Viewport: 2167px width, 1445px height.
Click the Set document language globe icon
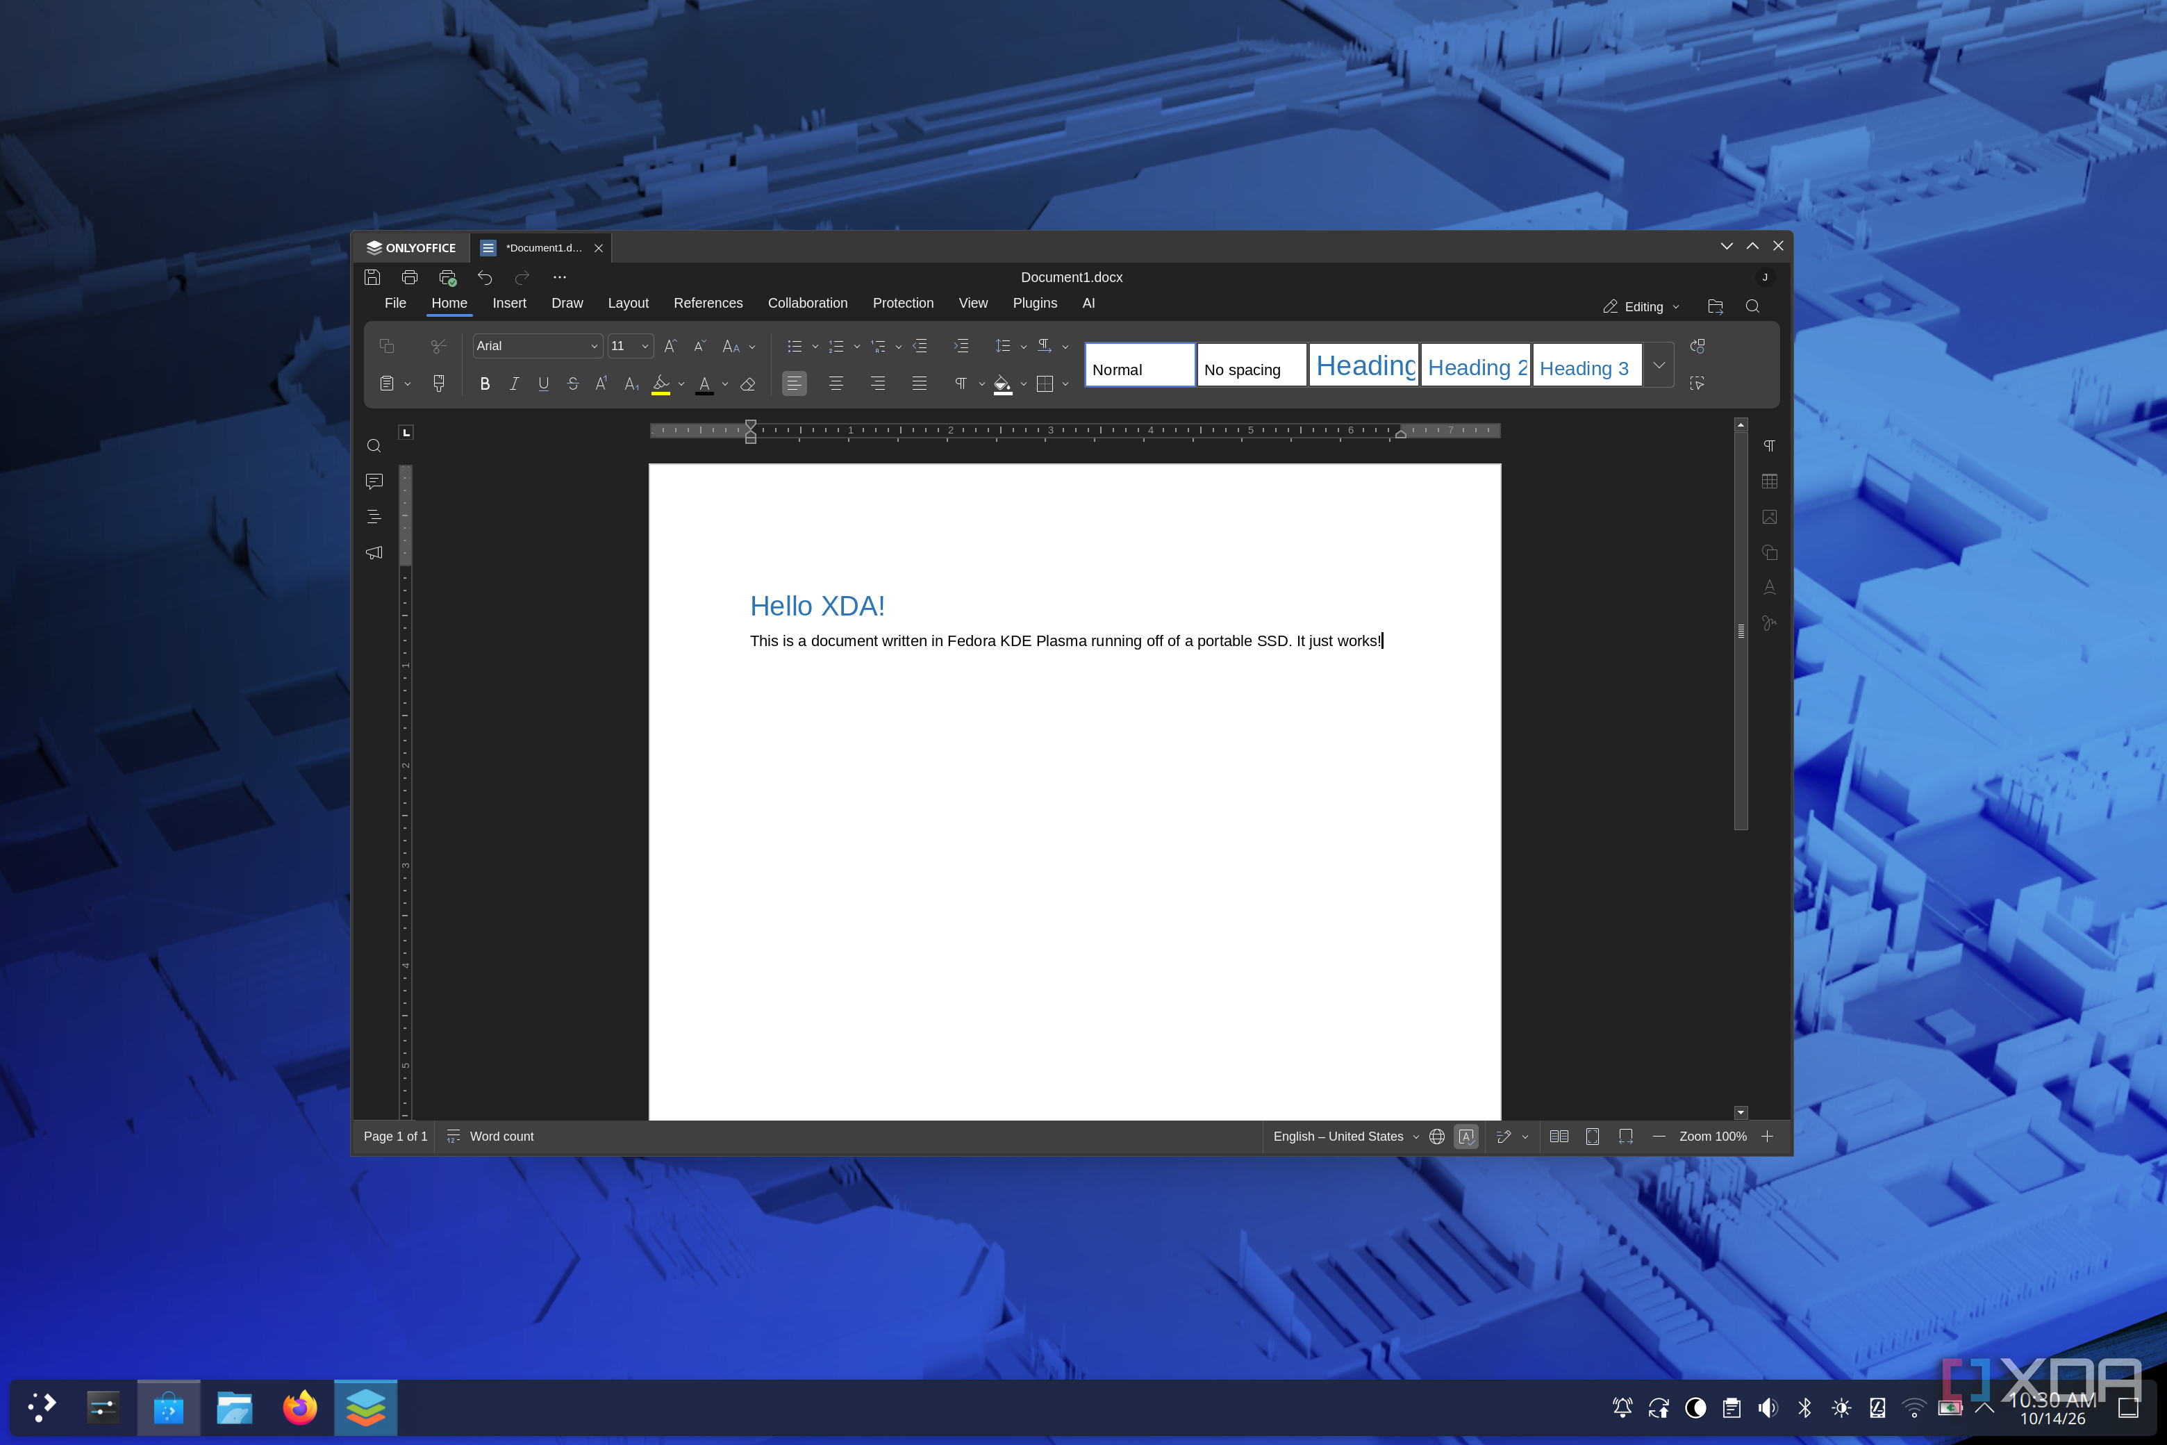tap(1436, 1137)
